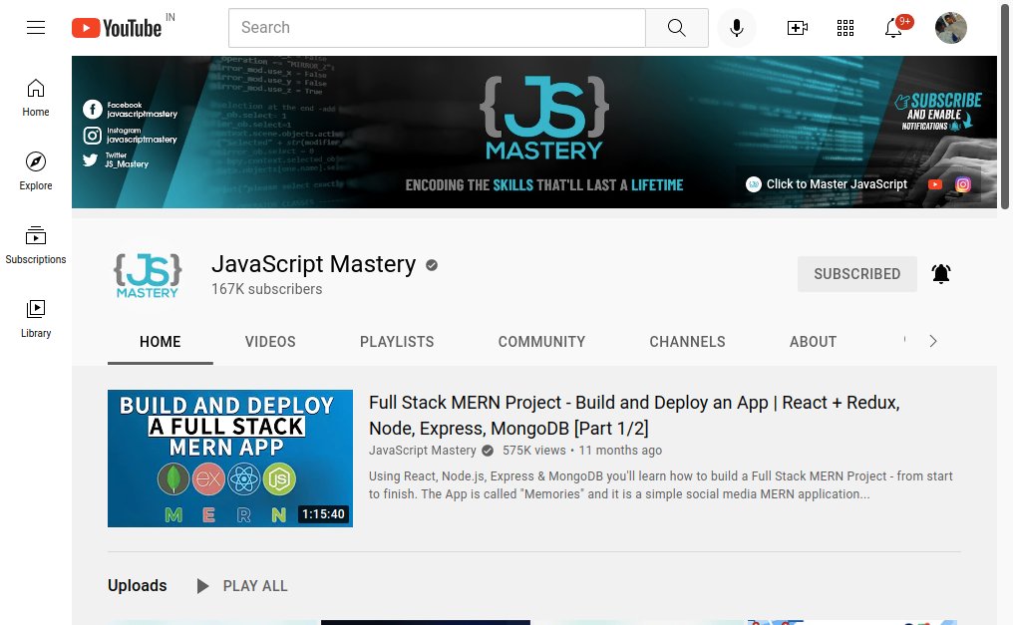Click the PLAY ALL link
The height and width of the screenshot is (625, 1013).
(x=255, y=585)
